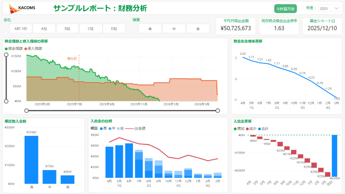Click the bottom handle of vertical zoom slider

pyautogui.click(x=6, y=101)
